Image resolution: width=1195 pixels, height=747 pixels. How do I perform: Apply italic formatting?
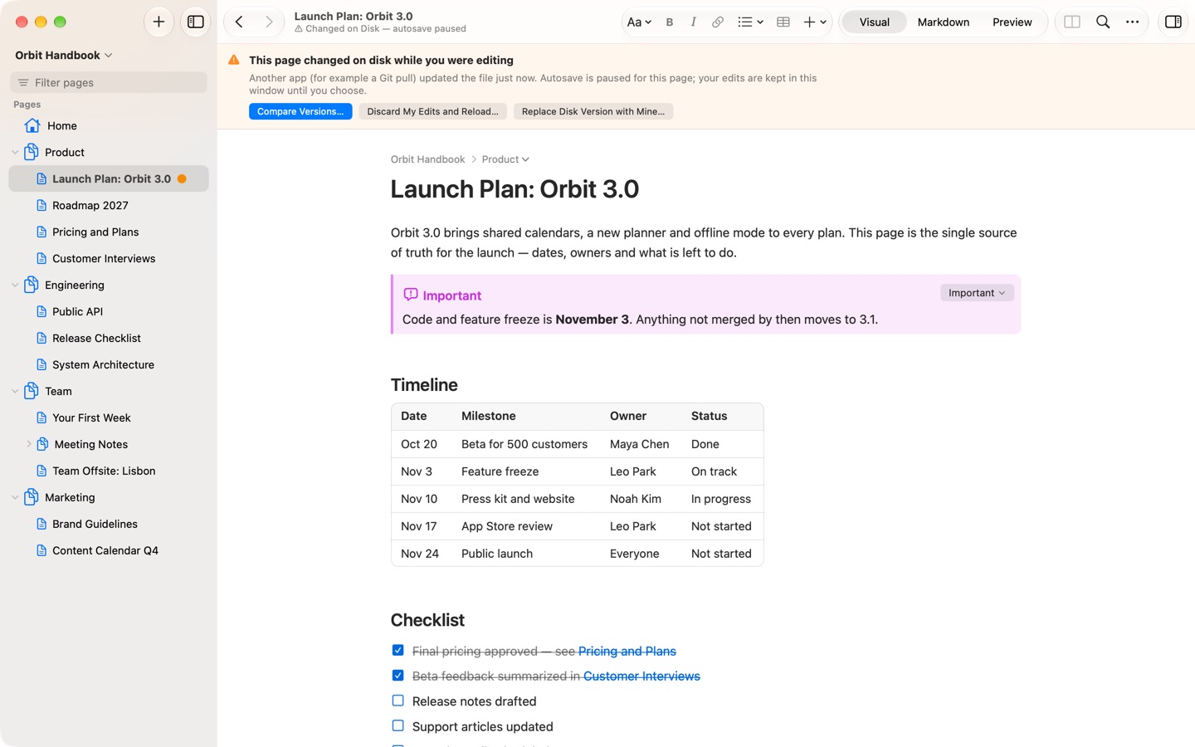(693, 22)
